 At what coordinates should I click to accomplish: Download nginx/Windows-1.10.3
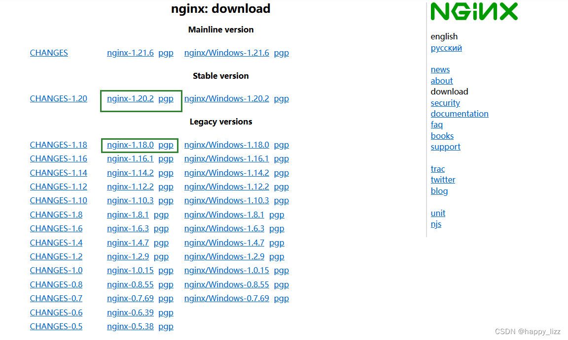pos(227,201)
